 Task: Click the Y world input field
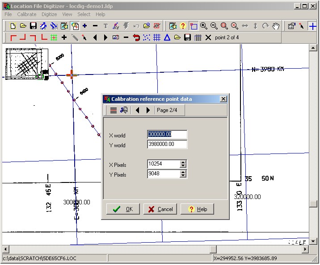click(167, 144)
